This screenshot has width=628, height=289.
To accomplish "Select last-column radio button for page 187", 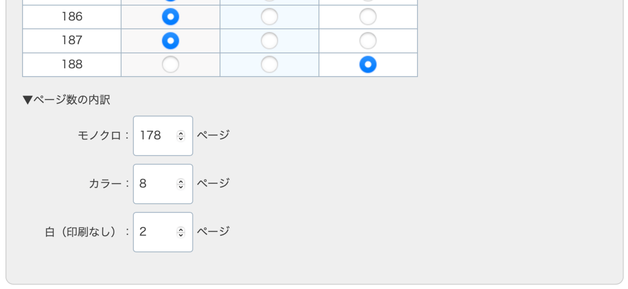I will click(368, 41).
